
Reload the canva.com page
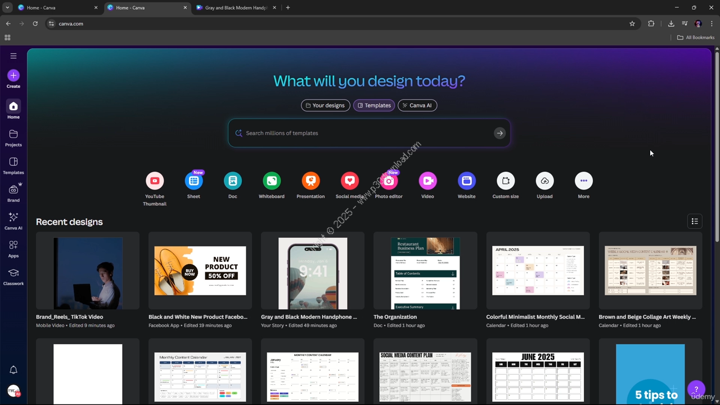click(x=35, y=24)
